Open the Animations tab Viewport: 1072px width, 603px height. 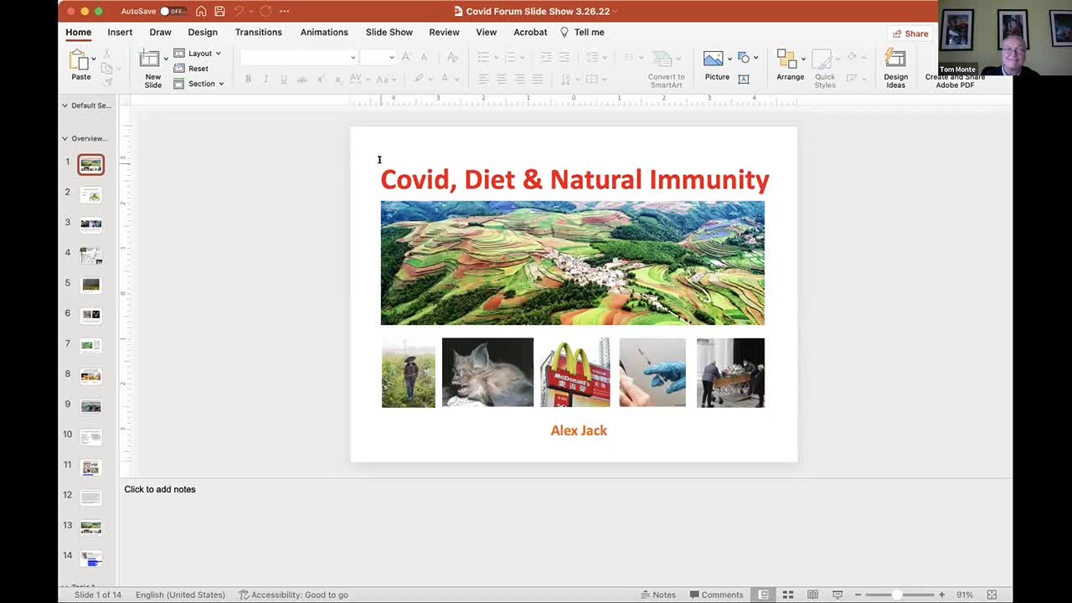(x=324, y=32)
